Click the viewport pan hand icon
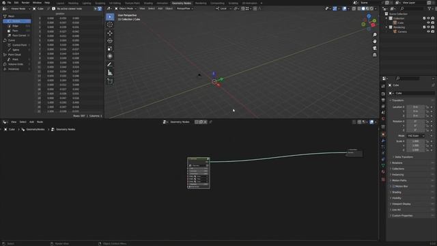The height and width of the screenshot is (246, 437). click(x=375, y=41)
